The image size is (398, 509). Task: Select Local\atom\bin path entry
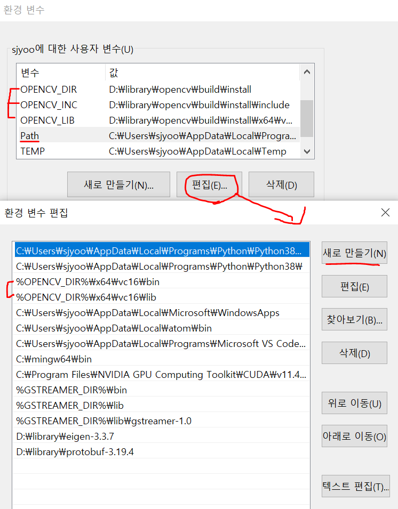click(162, 328)
